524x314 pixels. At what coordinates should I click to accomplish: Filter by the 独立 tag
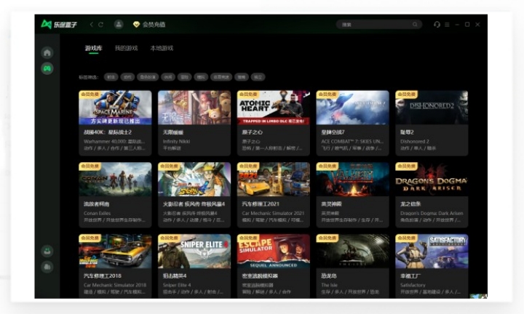258,77
